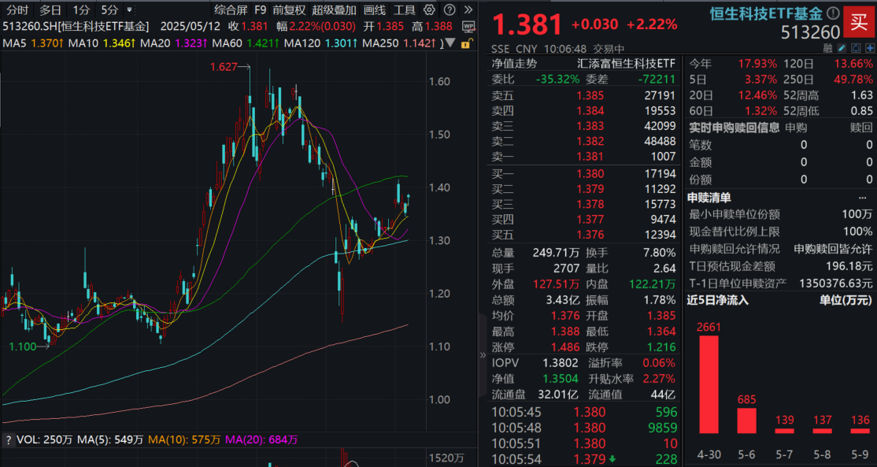
Task: Click the help question mark icon in toolbar
Action: pyautogui.click(x=449, y=10)
